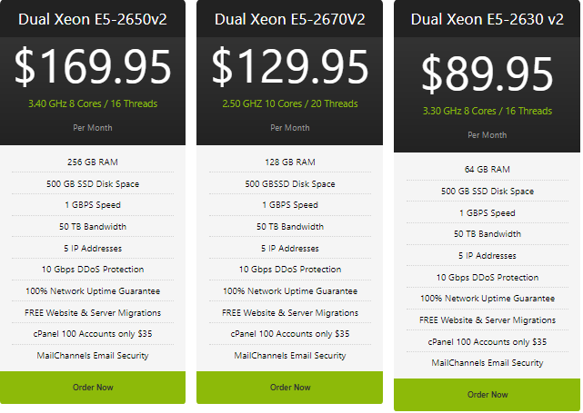Click the $129.95 price
The height and width of the screenshot is (413, 583).
click(290, 67)
